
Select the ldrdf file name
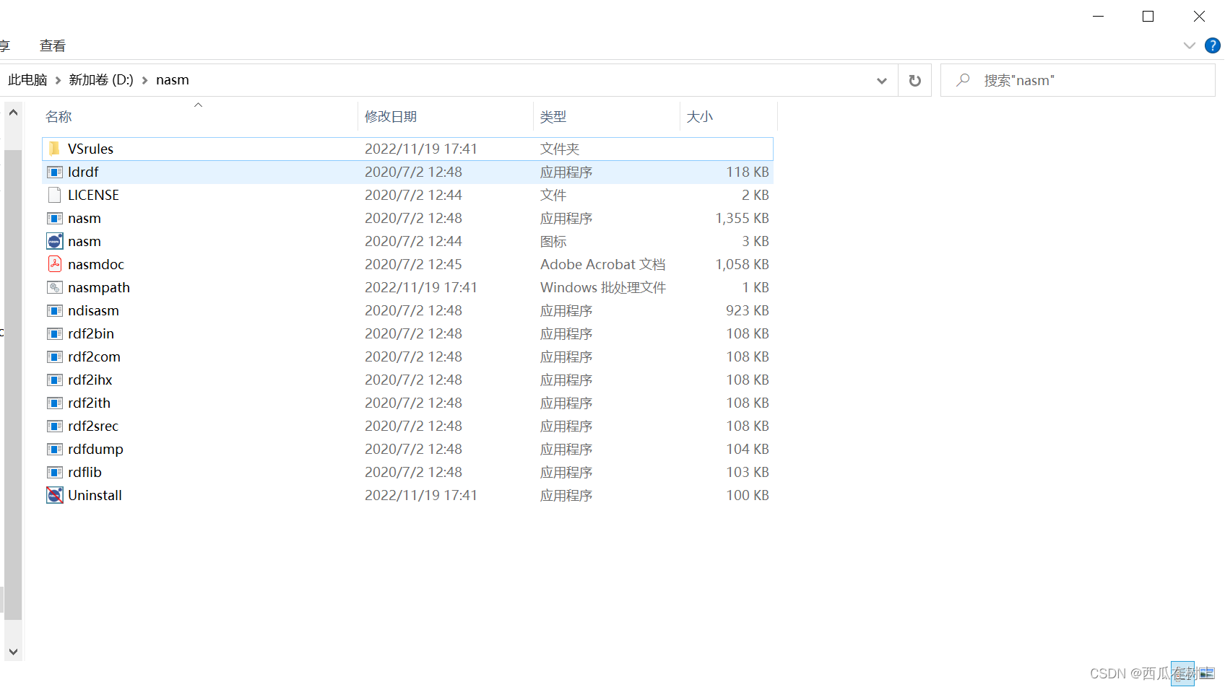83,172
